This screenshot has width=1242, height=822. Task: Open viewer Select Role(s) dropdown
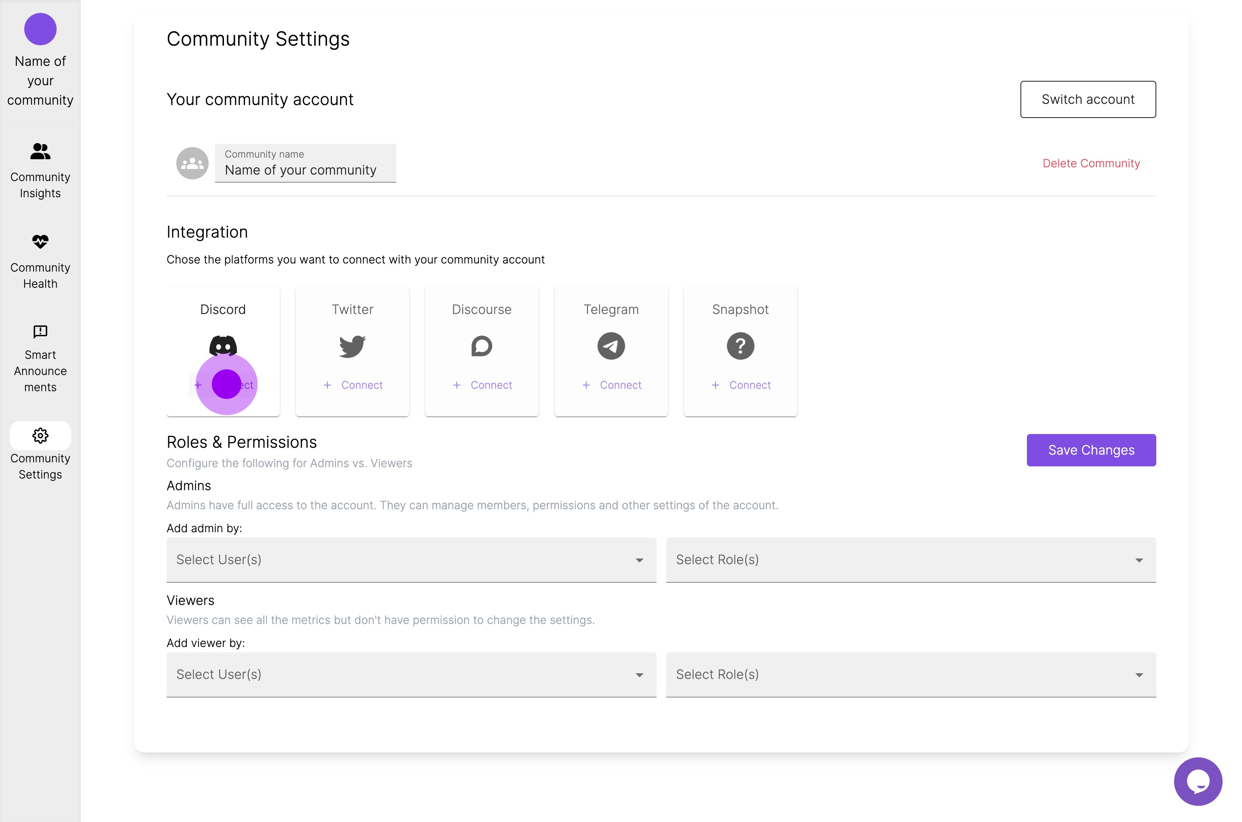tap(910, 674)
